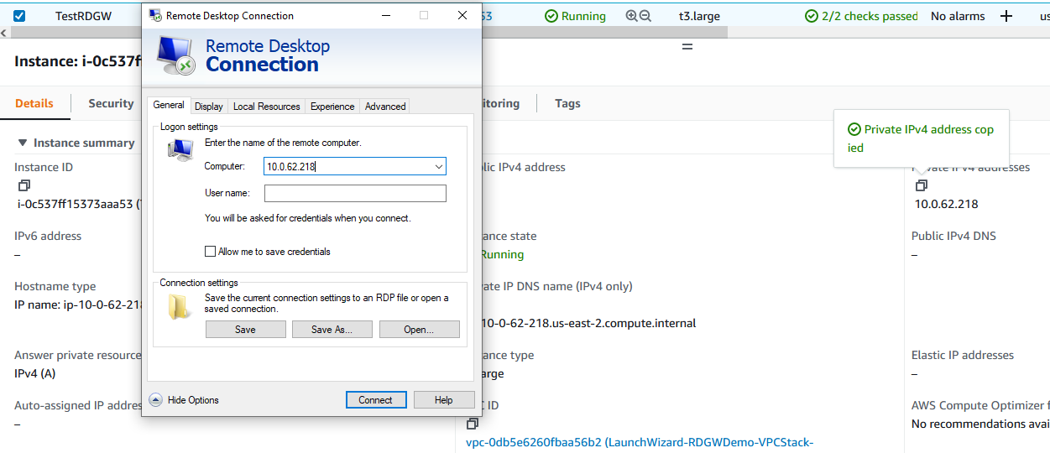
Task: Tick Allow me to save credentials
Action: pos(210,252)
